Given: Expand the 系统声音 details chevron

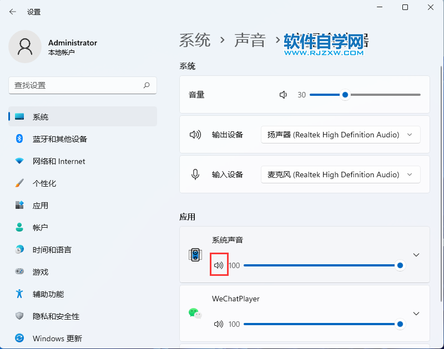Looking at the screenshot, I should (x=416, y=255).
